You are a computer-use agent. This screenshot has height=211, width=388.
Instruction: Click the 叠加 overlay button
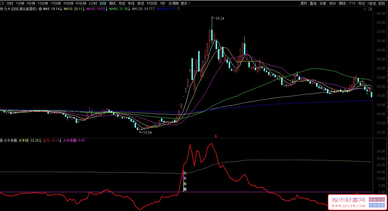[x=313, y=4]
